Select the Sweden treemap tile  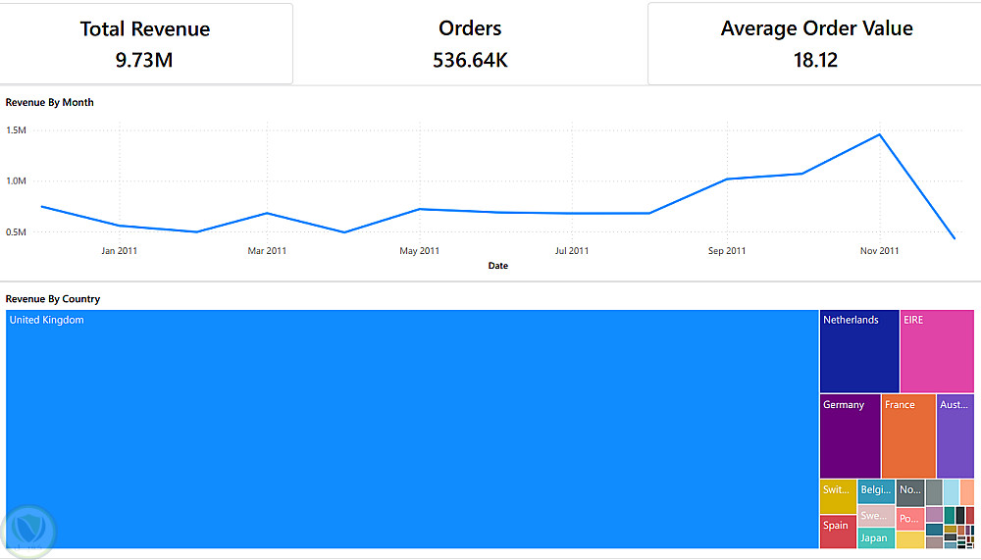click(x=876, y=516)
